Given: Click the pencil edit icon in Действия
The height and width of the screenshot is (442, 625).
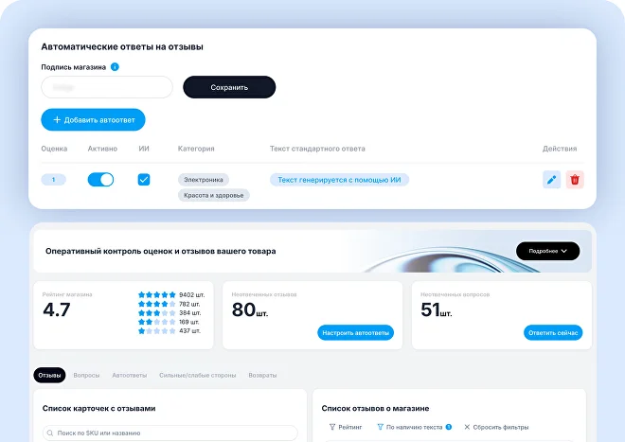Looking at the screenshot, I should click(552, 180).
